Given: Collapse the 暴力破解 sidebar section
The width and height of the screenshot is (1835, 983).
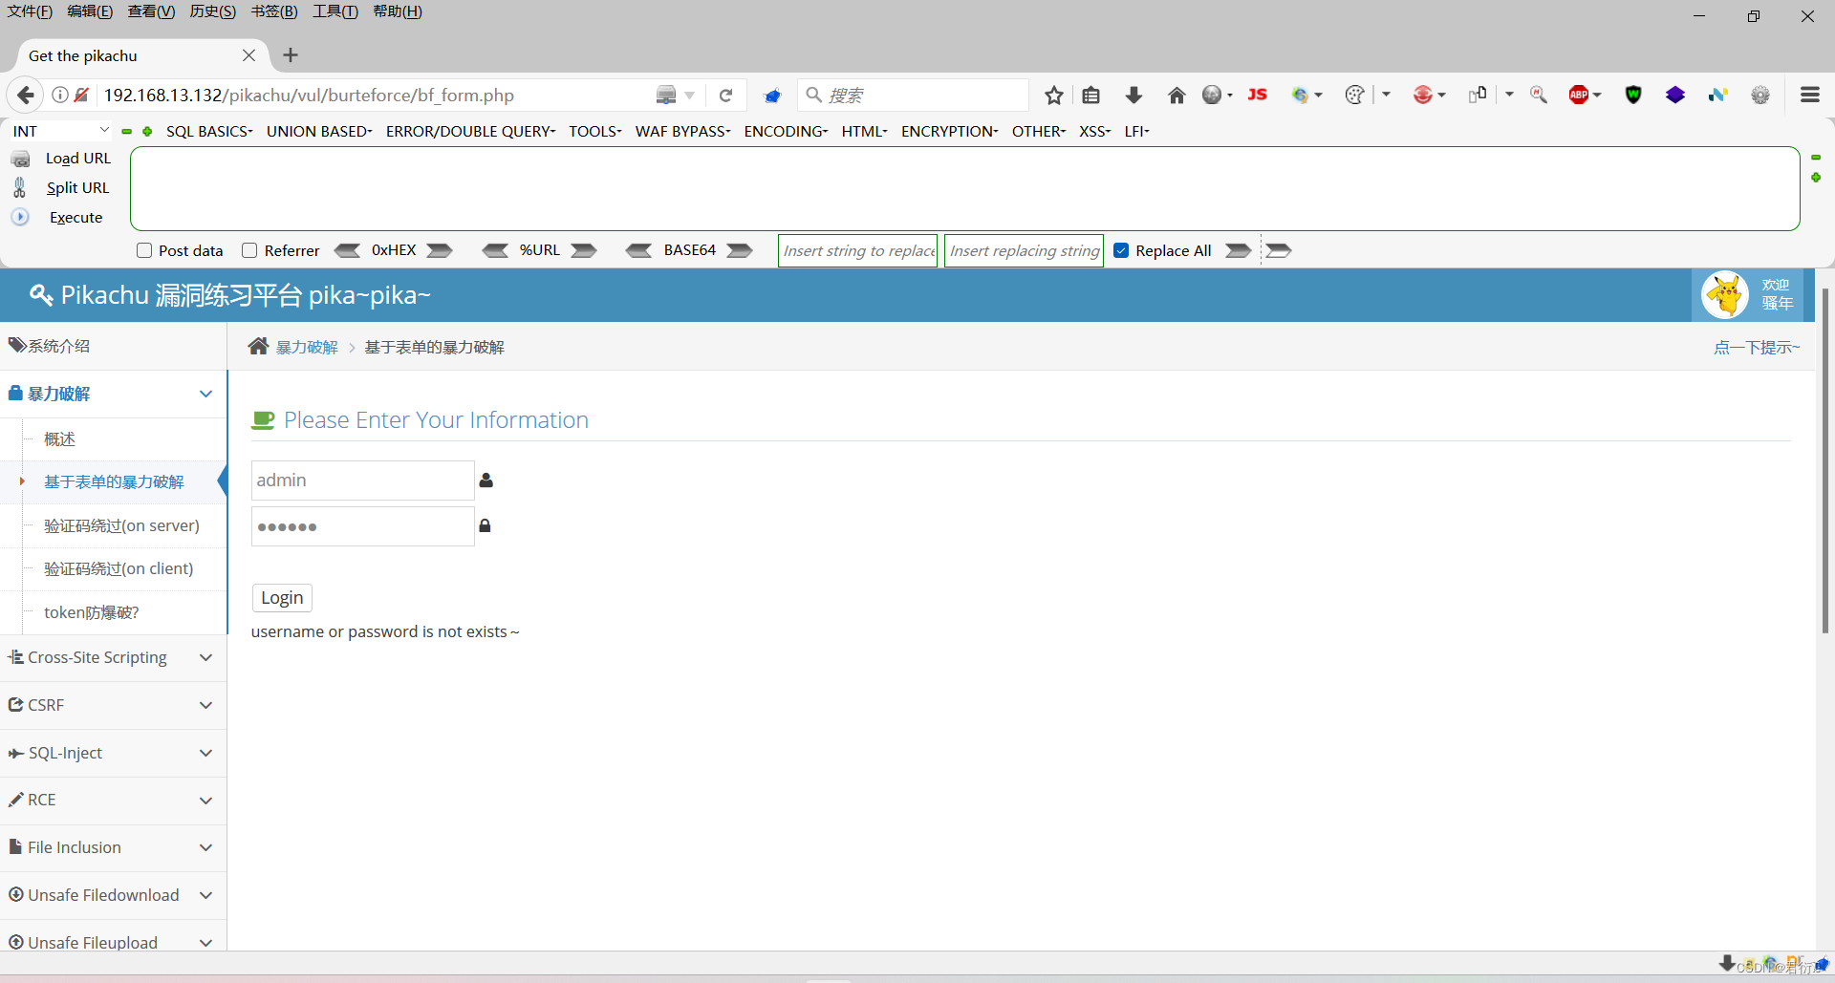Looking at the screenshot, I should pyautogui.click(x=113, y=394).
